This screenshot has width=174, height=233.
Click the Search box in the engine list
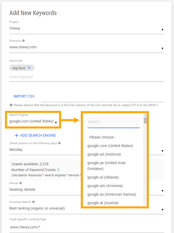pyautogui.click(x=113, y=122)
